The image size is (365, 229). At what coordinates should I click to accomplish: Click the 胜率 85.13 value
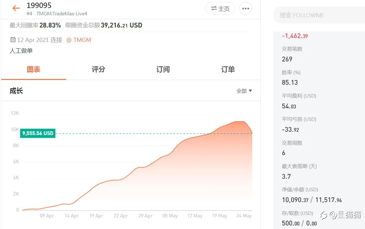click(x=290, y=83)
